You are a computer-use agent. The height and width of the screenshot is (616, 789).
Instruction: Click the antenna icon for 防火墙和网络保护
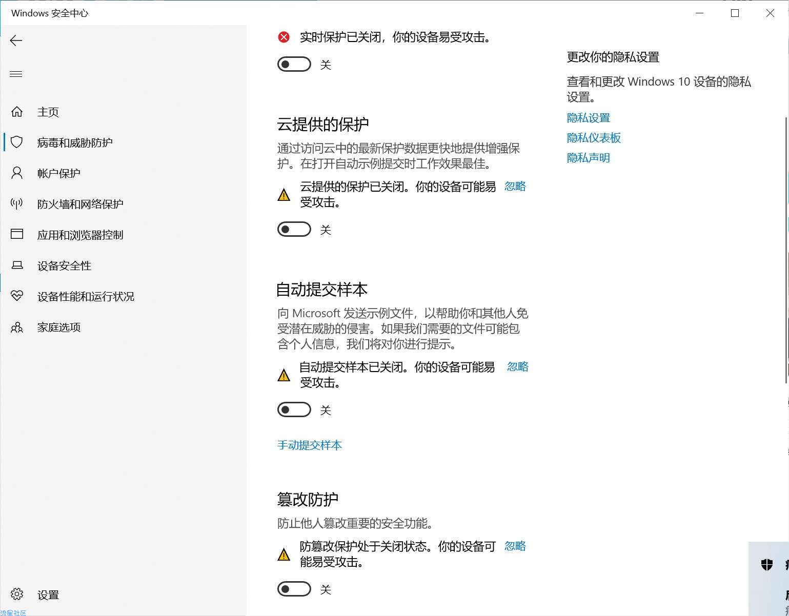tap(17, 203)
